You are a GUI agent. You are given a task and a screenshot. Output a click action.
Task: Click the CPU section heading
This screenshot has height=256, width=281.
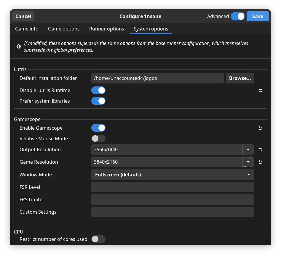coord(19,232)
